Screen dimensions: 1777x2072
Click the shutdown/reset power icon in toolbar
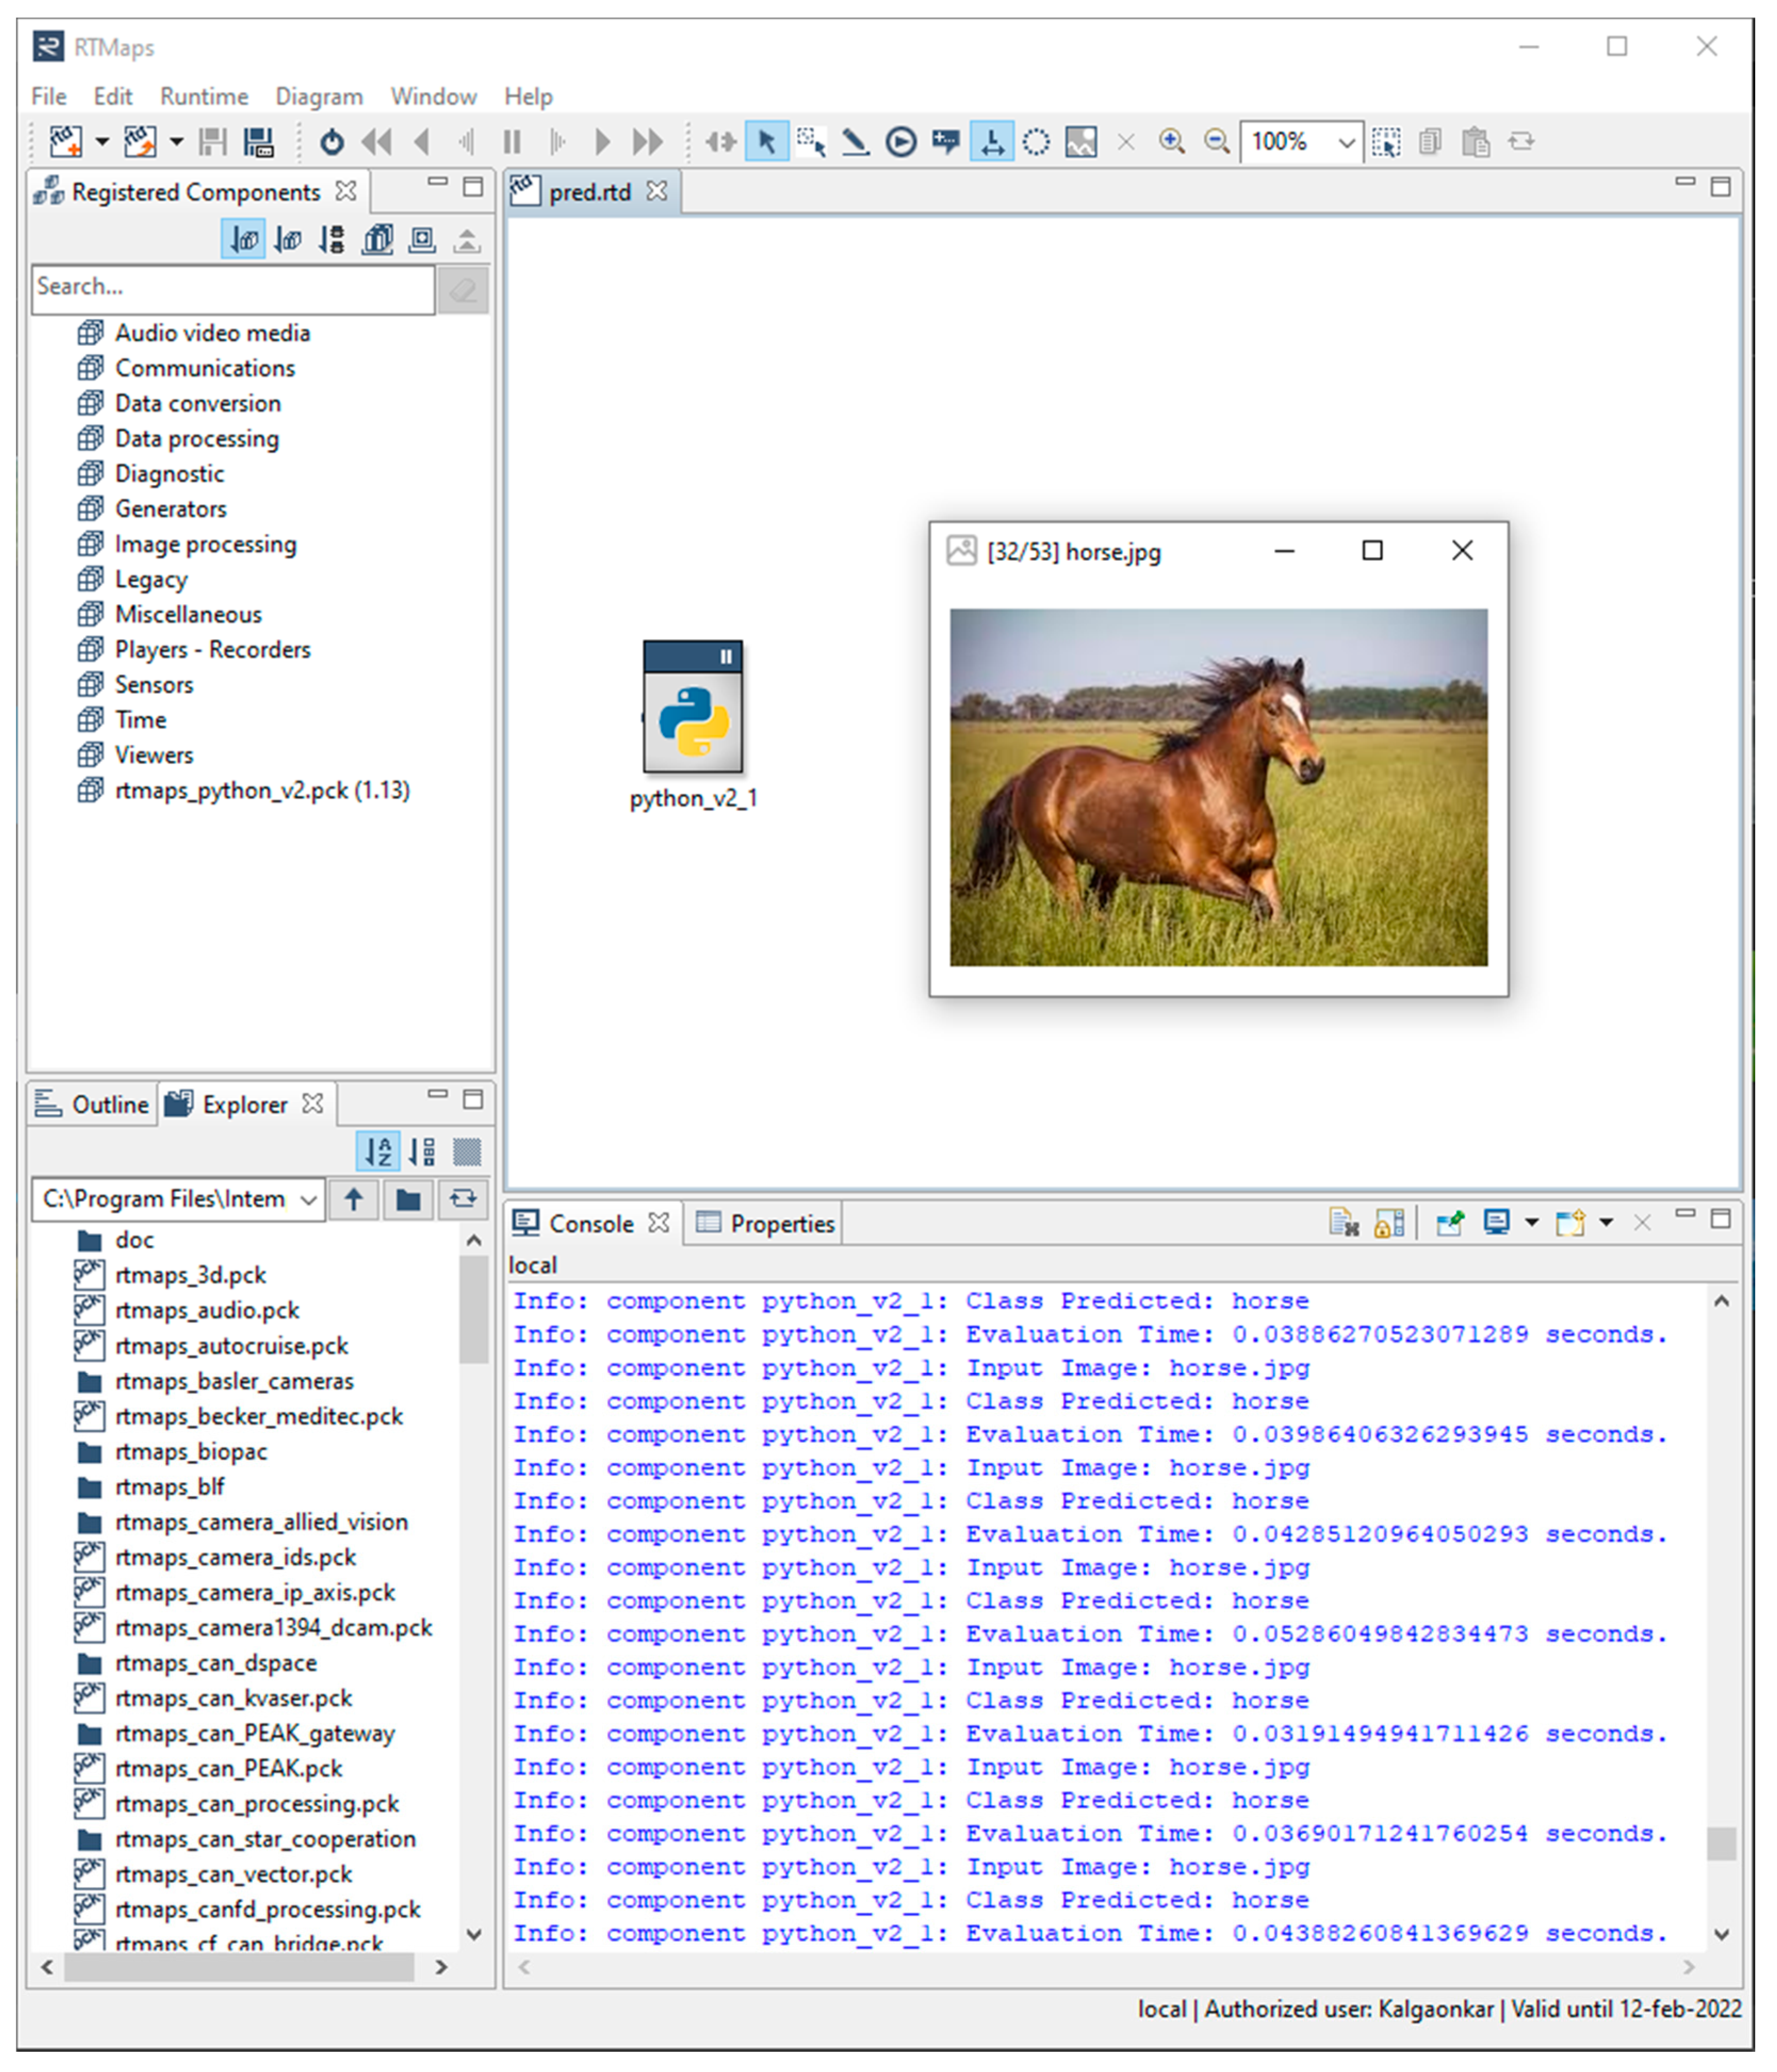(331, 142)
